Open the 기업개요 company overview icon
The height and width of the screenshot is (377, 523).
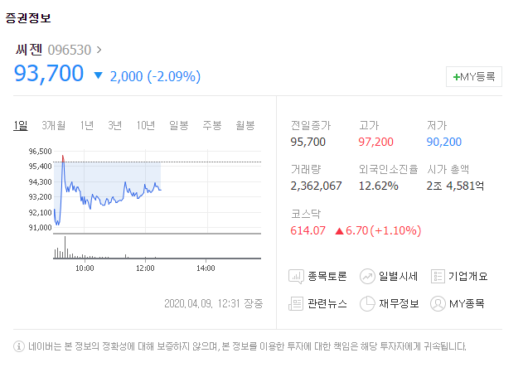pyautogui.click(x=438, y=277)
